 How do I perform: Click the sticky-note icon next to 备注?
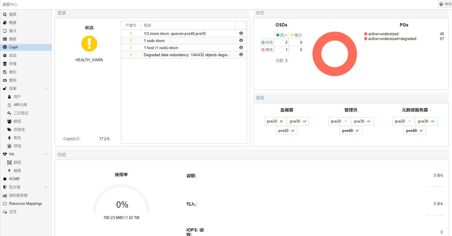5,31
